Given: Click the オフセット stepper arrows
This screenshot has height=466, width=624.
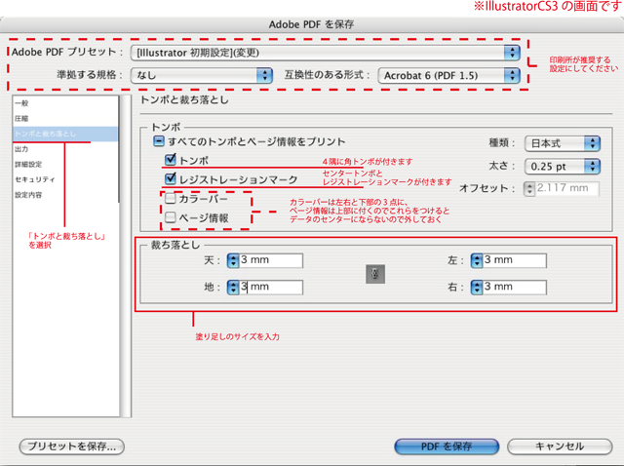Looking at the screenshot, I should click(x=529, y=188).
